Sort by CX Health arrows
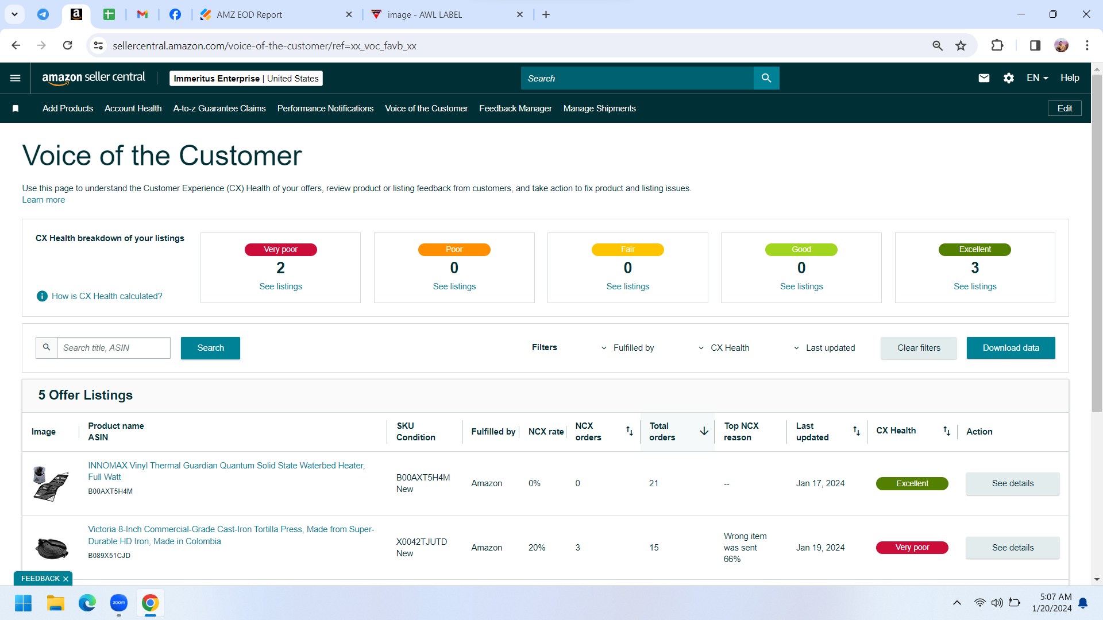The width and height of the screenshot is (1103, 620). 946,431
